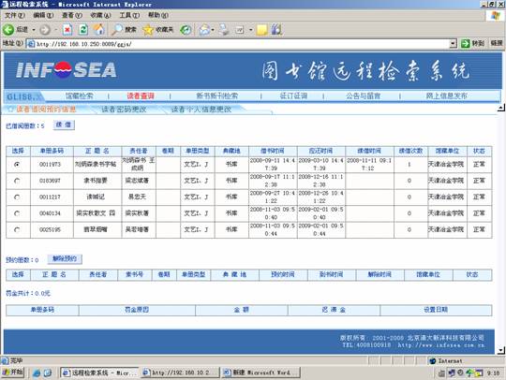This screenshot has width=506, height=380.
Task: Click the Stop loading X icon
Action: coord(67,30)
